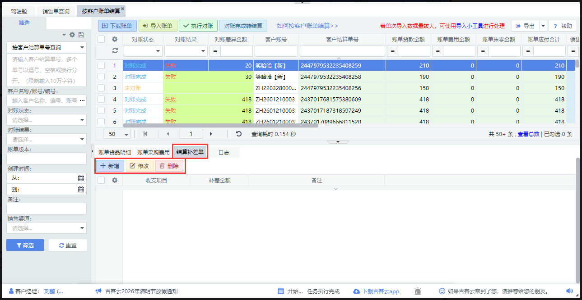Open the 如何按客户账单结算 help link
This screenshot has width=582, height=300.
307,26
